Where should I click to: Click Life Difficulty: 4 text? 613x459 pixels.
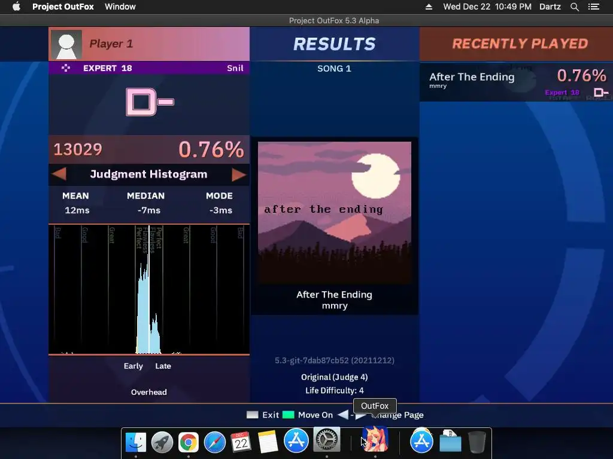click(x=334, y=391)
